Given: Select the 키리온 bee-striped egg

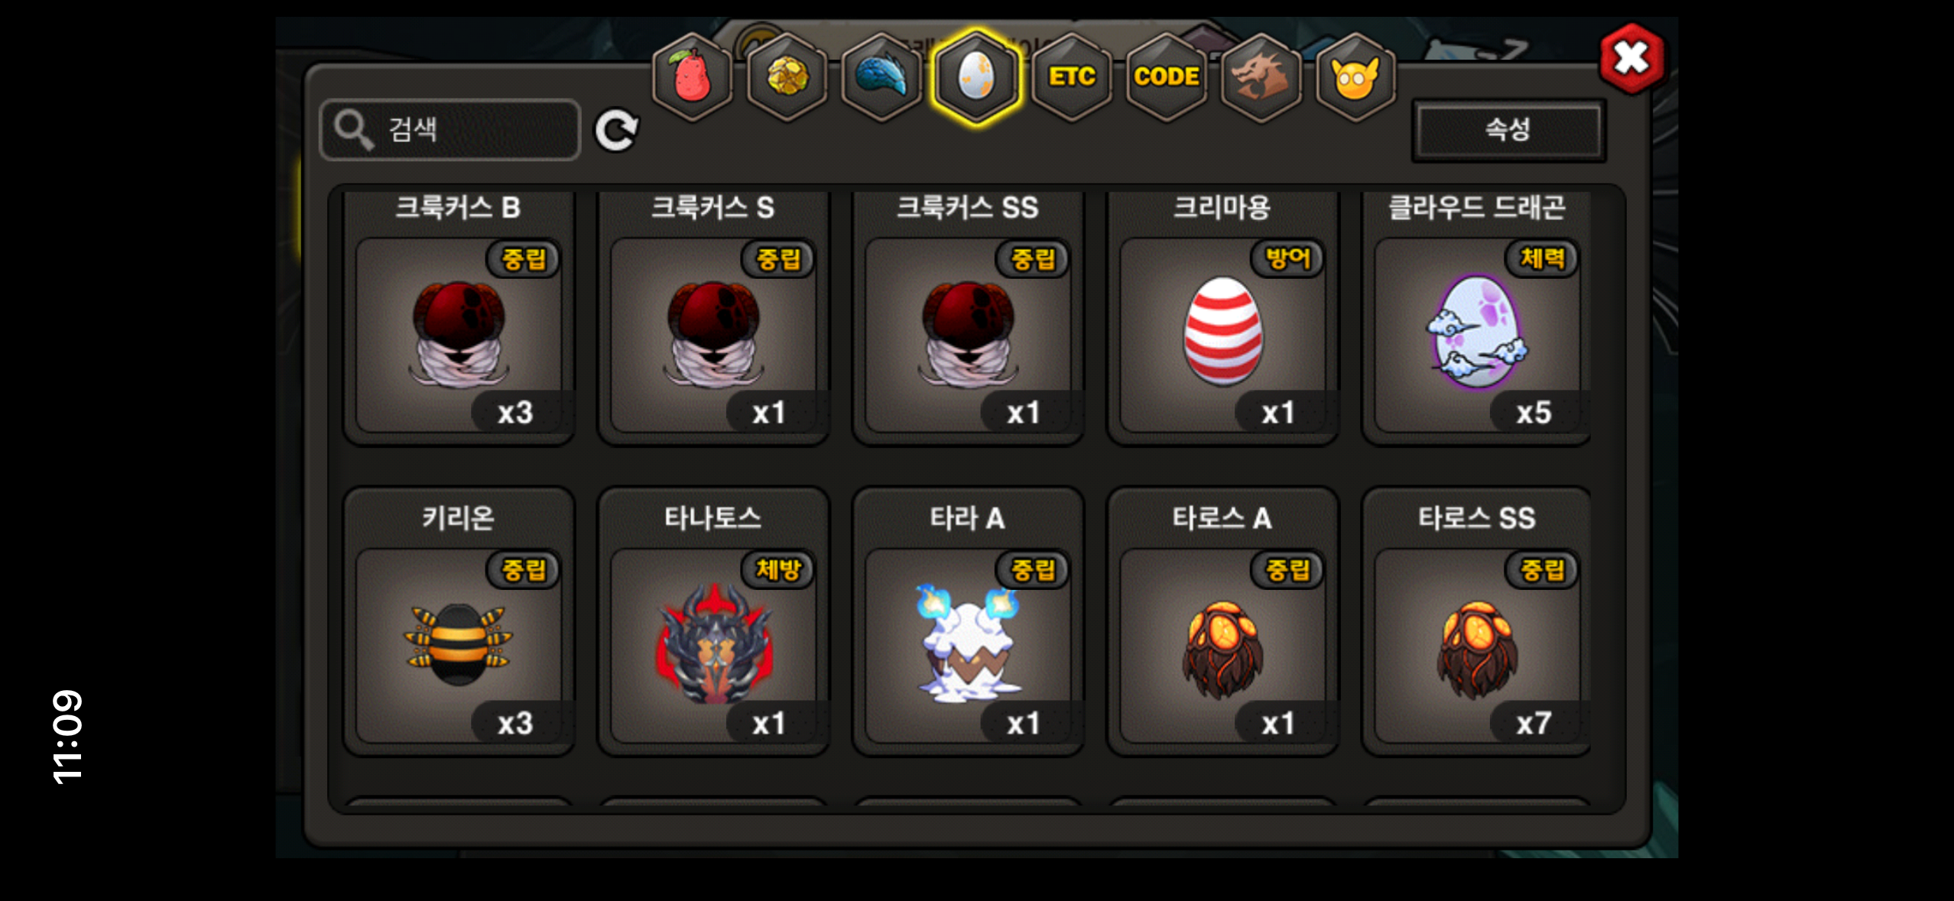Looking at the screenshot, I should coord(459,622).
